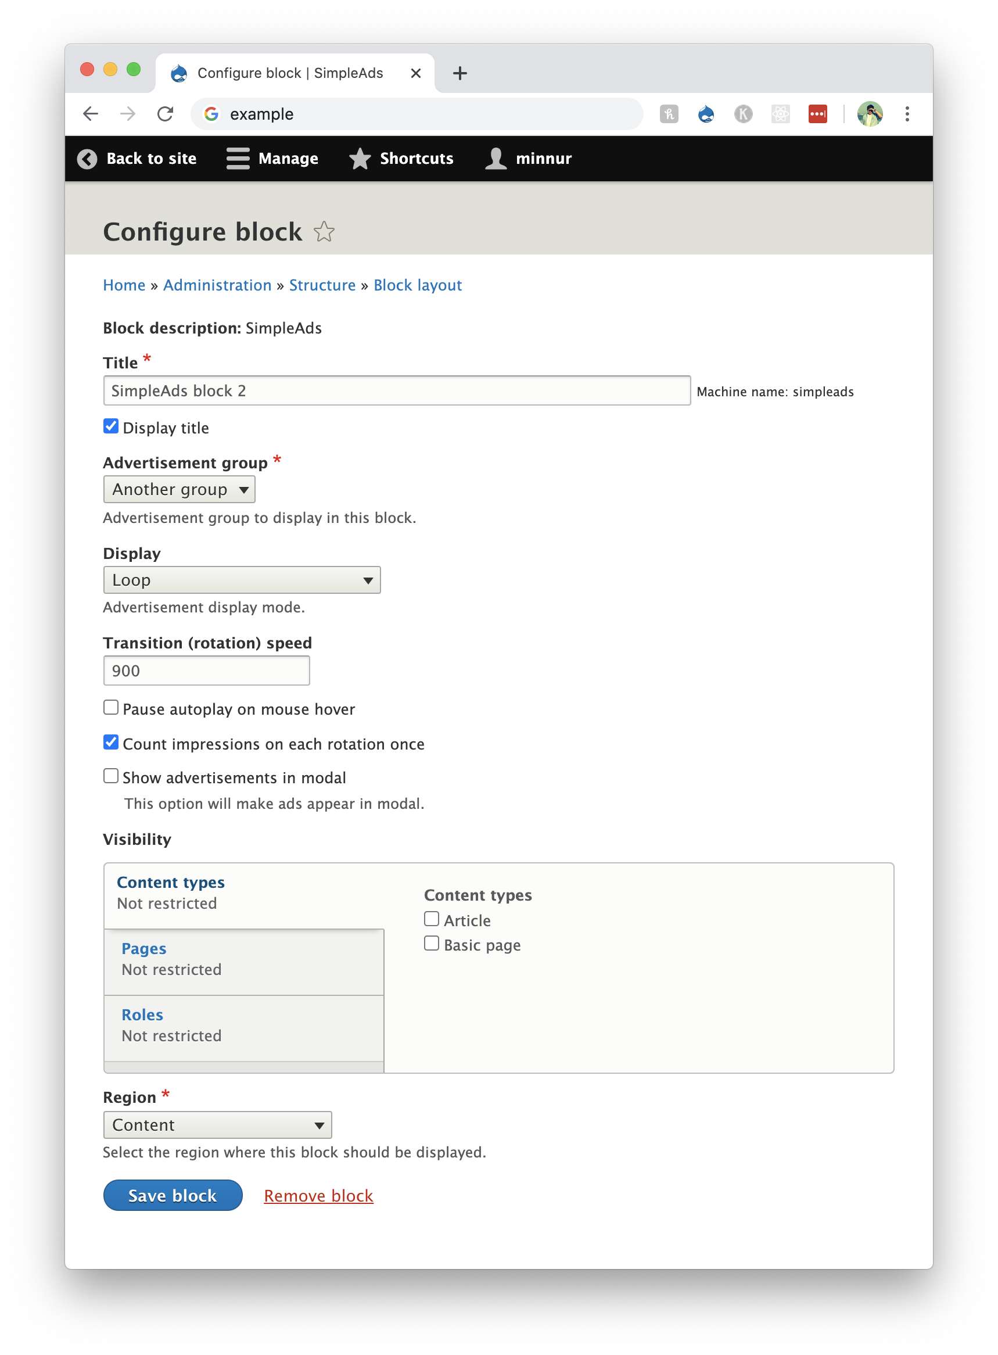Click the browser back arrow
Viewport: 998px width, 1355px height.
tap(91, 113)
